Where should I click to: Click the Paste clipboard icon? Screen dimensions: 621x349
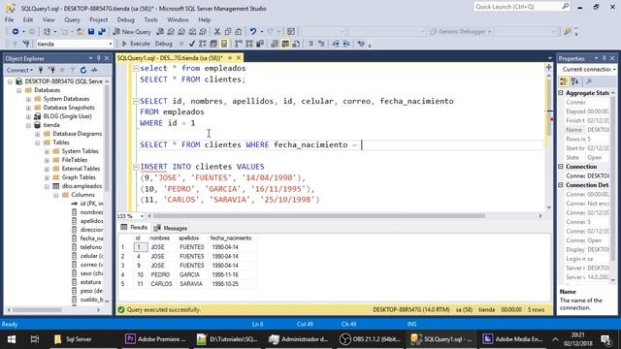pyautogui.click(x=239, y=32)
